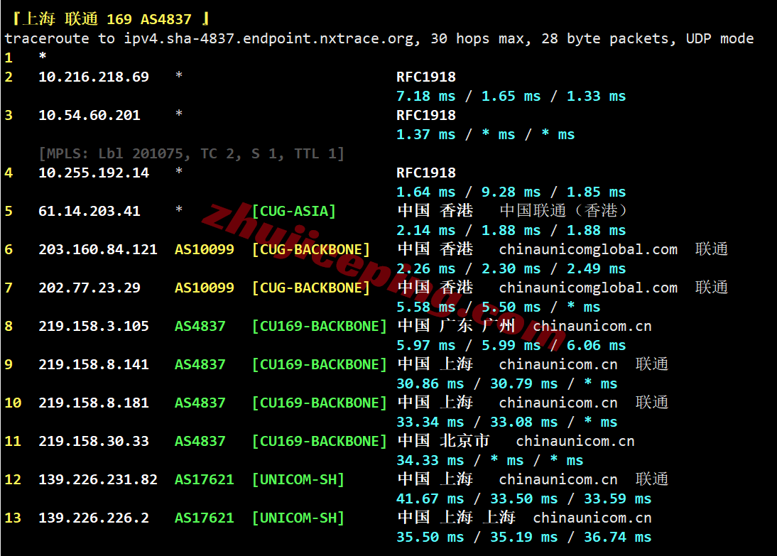Select IP address 10.255.192.14
This screenshot has height=556, width=777.
coord(94,173)
